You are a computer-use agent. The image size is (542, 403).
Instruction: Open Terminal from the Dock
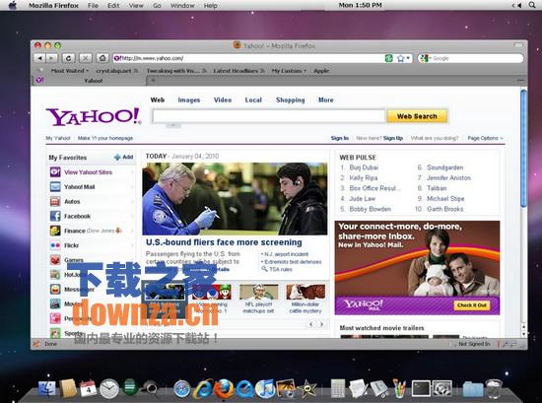pyautogui.click(x=421, y=389)
